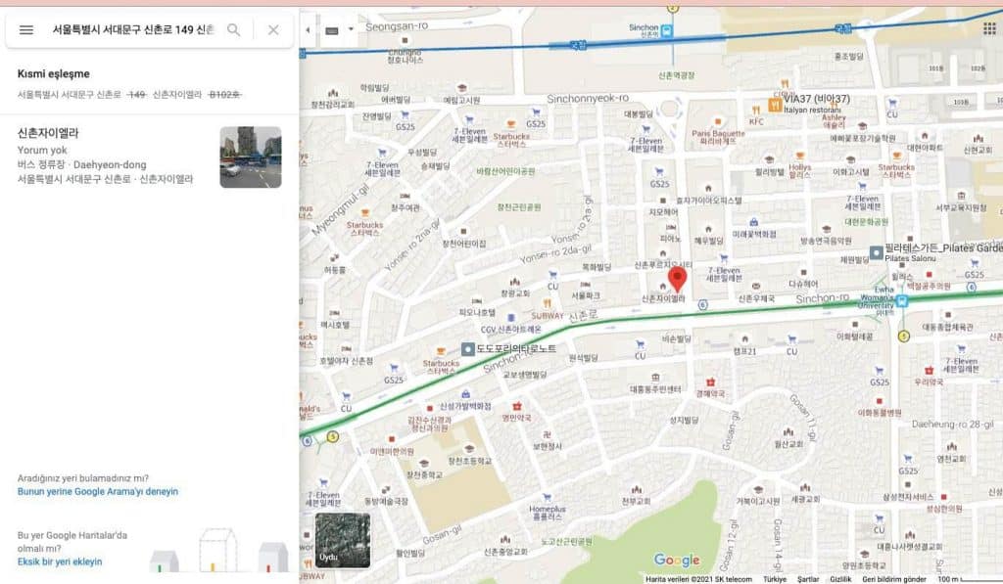Click the address search input field
The image size is (1003, 584).
pos(132,30)
